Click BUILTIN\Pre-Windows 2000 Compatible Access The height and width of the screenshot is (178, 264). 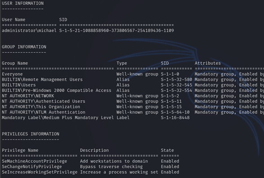(56, 90)
